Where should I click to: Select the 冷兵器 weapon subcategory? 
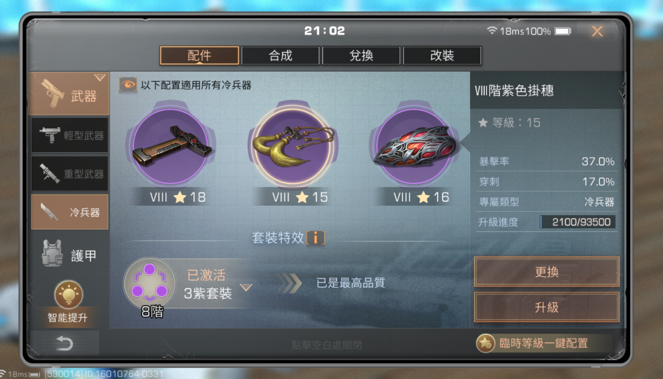70,212
